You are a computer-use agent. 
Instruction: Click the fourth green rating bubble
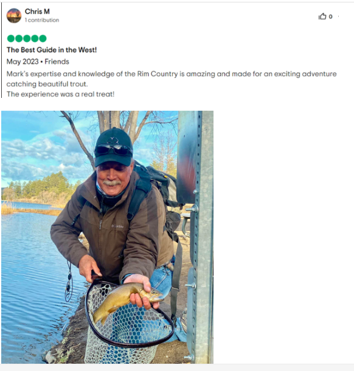click(x=35, y=38)
